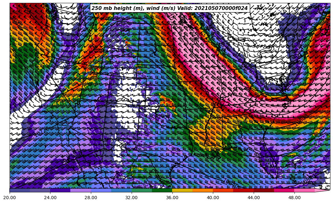The width and height of the screenshot is (333, 203).
Task: Click the 20.00 colorbar tick label
Action: [10, 198]
